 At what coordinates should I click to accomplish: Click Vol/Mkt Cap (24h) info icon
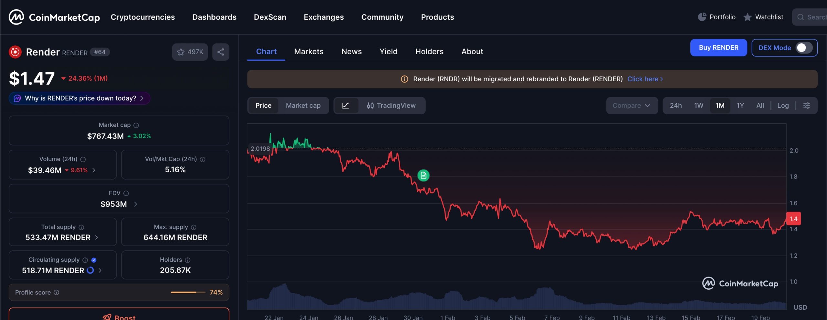tap(203, 159)
